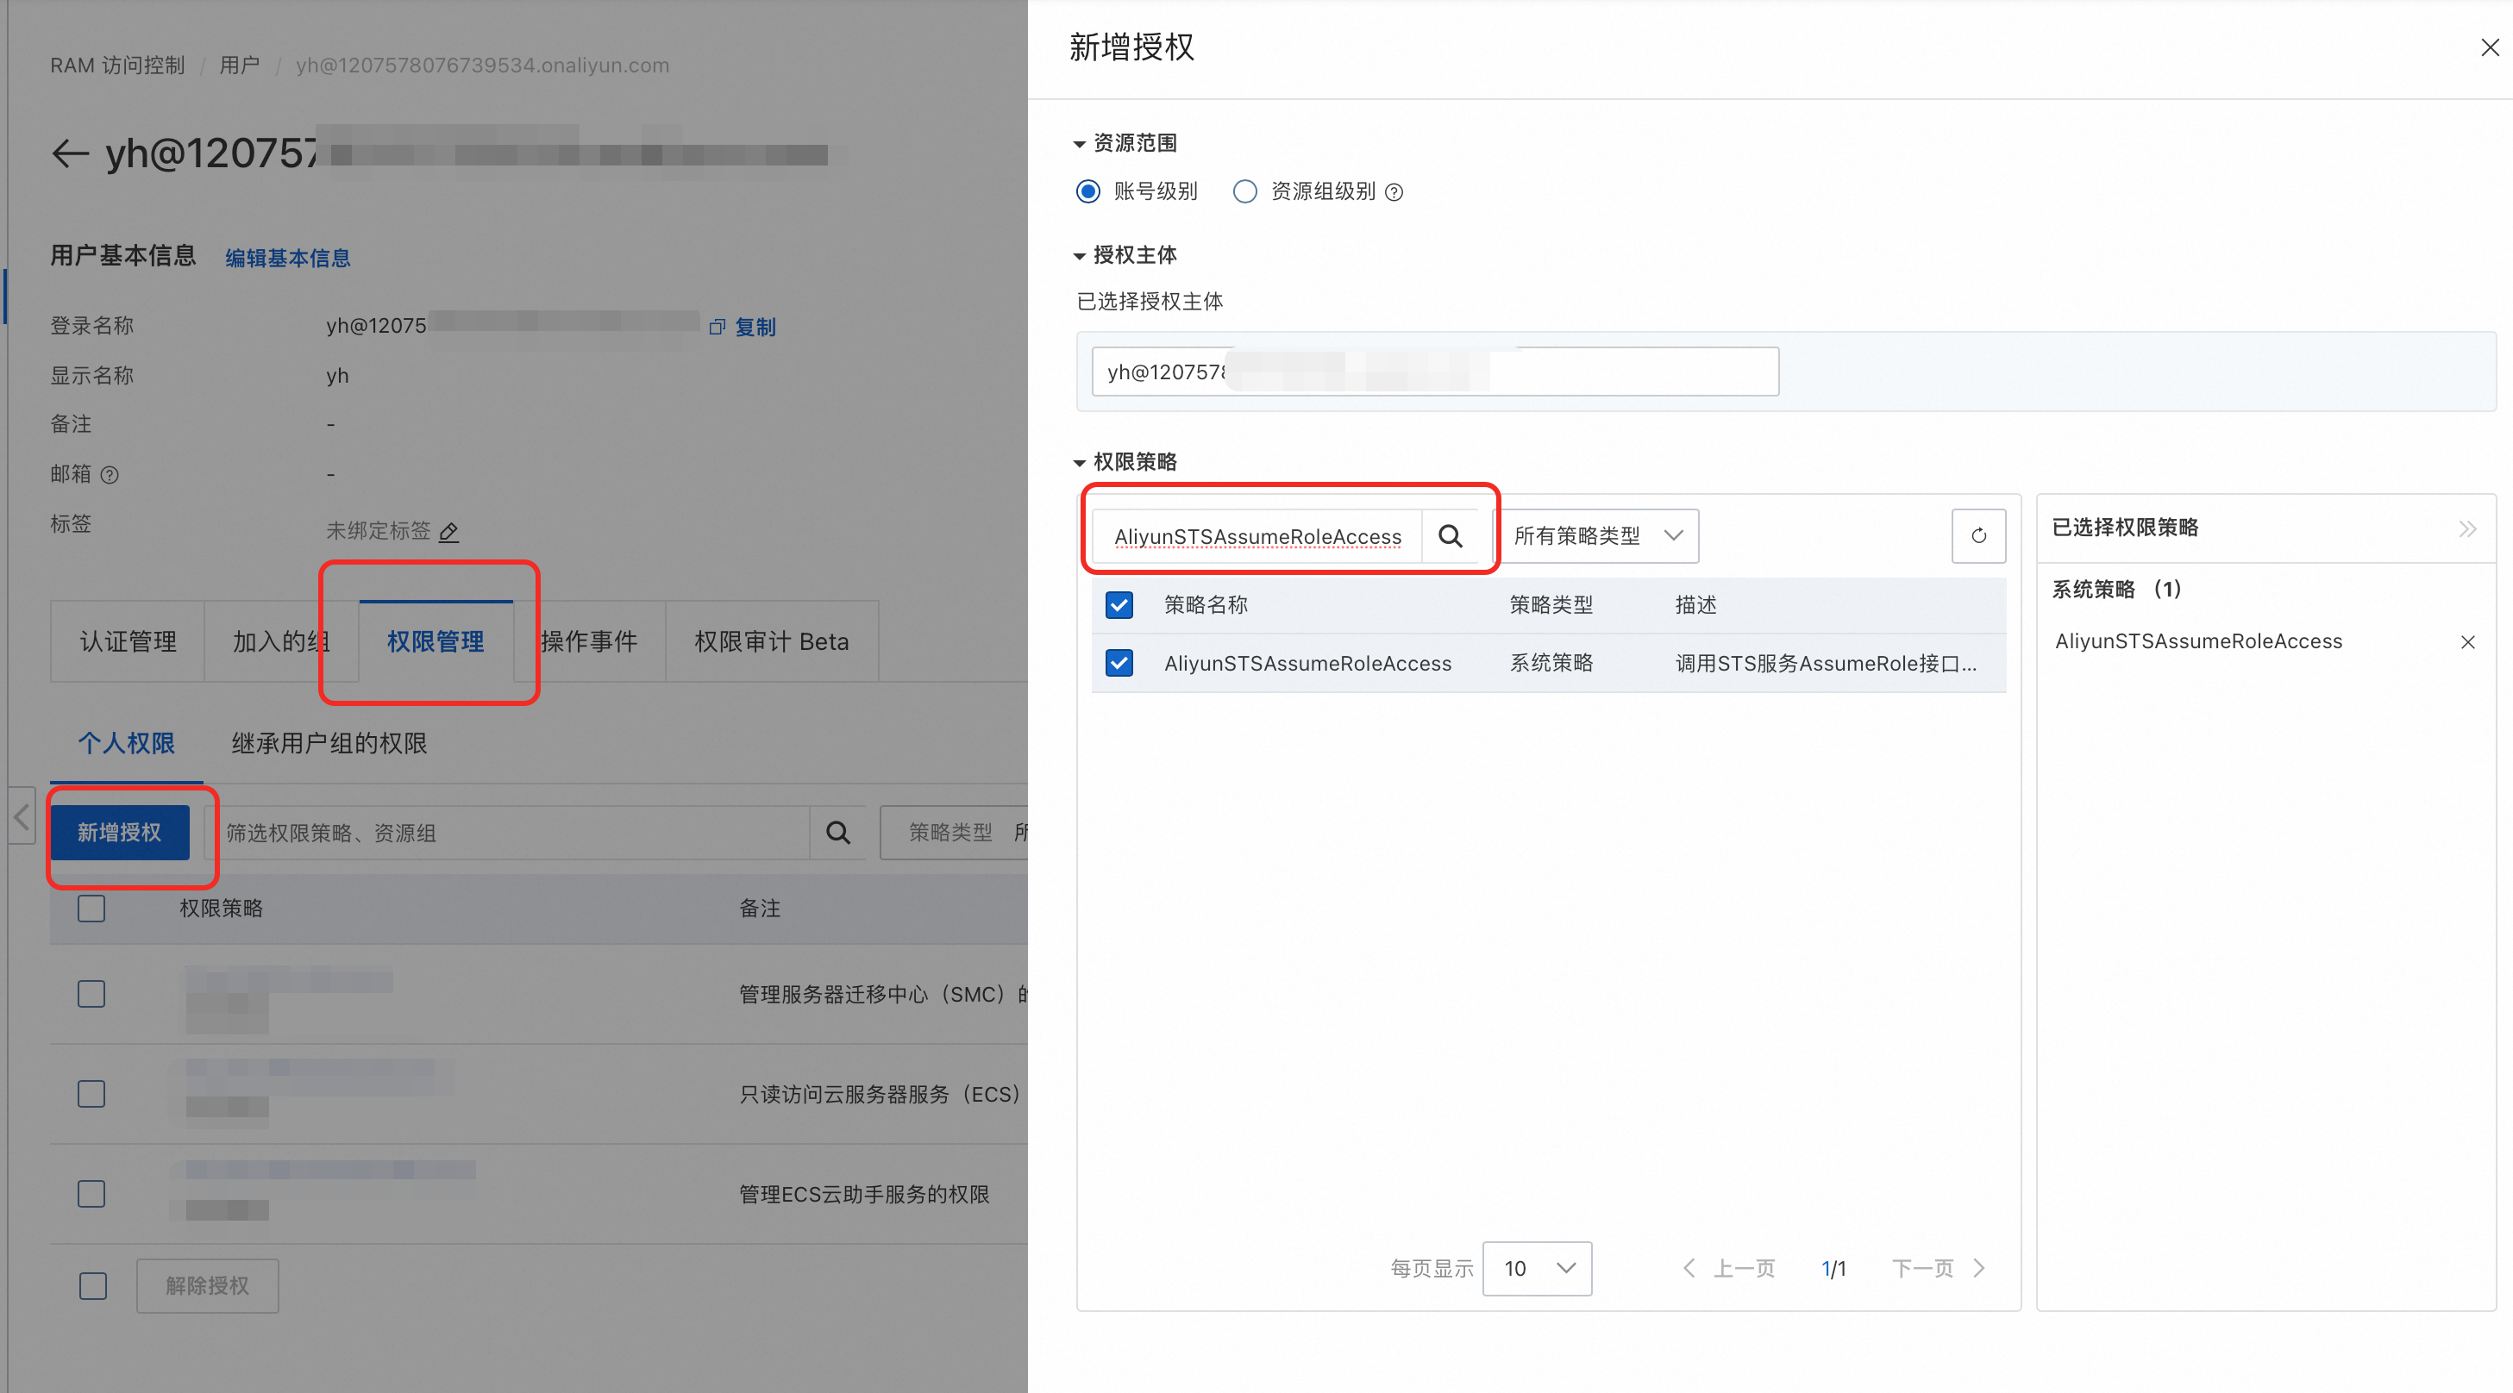Image resolution: width=2513 pixels, height=1393 pixels.
Task: Open the all policy types dropdown
Action: click(1598, 535)
